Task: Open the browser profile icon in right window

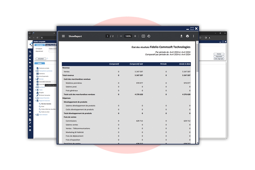Action: coord(209,38)
